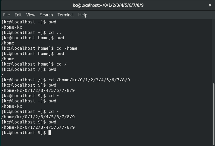This screenshot has width=215, height=146.
Task: Open the Search menu
Action: (46, 15)
